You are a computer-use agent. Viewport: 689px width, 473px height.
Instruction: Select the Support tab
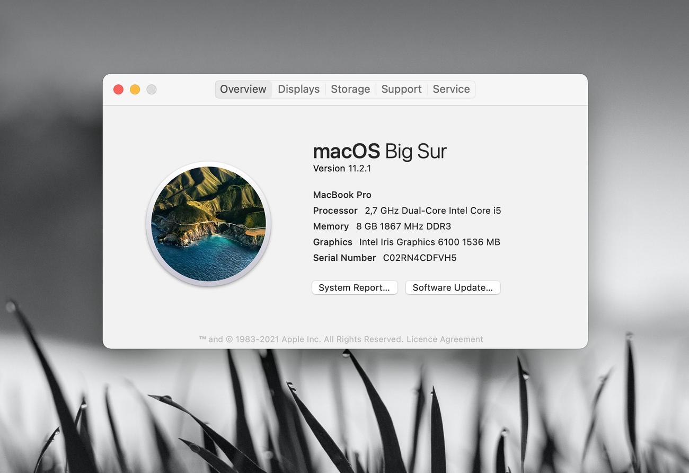tap(401, 89)
